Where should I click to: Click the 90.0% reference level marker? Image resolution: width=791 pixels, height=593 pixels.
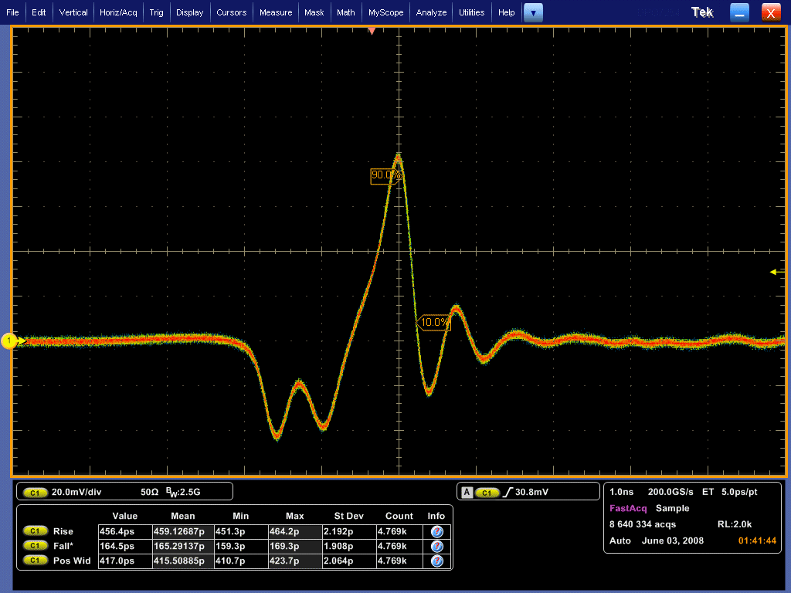click(385, 175)
